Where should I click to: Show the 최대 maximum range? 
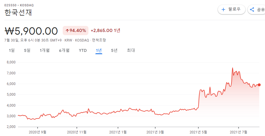(131, 50)
